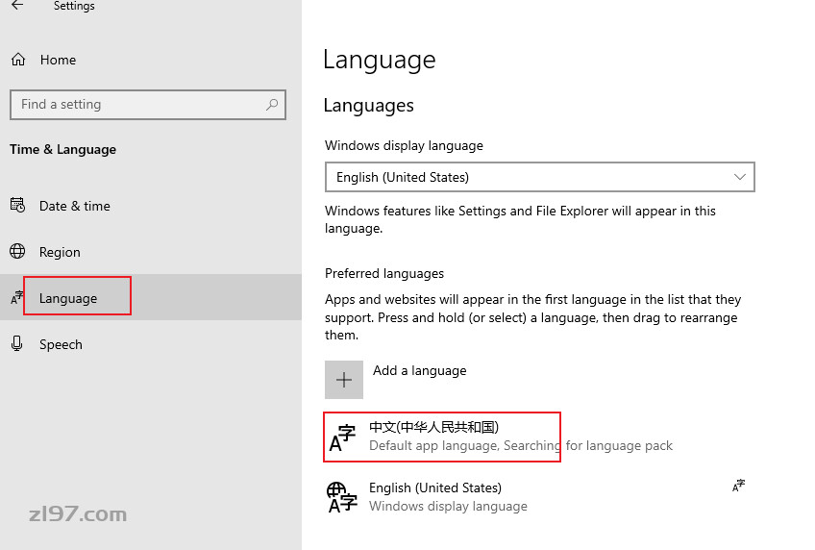Click the English (United States) entry icon

(x=342, y=497)
